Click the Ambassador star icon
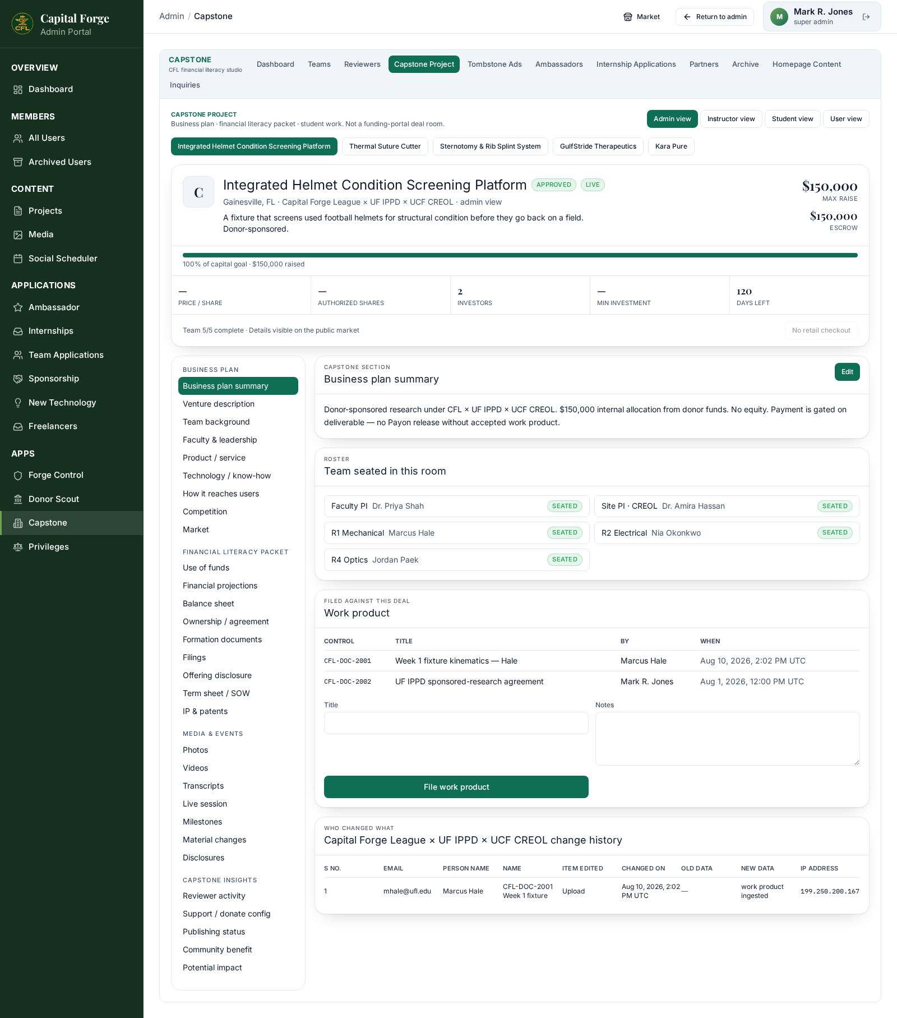897x1018 pixels. [18, 307]
